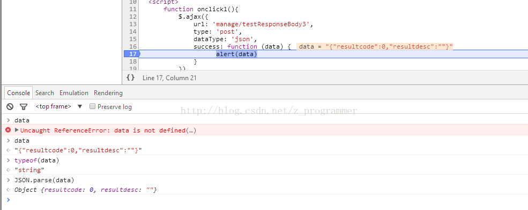Enable the Preserve log checkbox
The width and height of the screenshot is (528, 210).
pyautogui.click(x=92, y=106)
